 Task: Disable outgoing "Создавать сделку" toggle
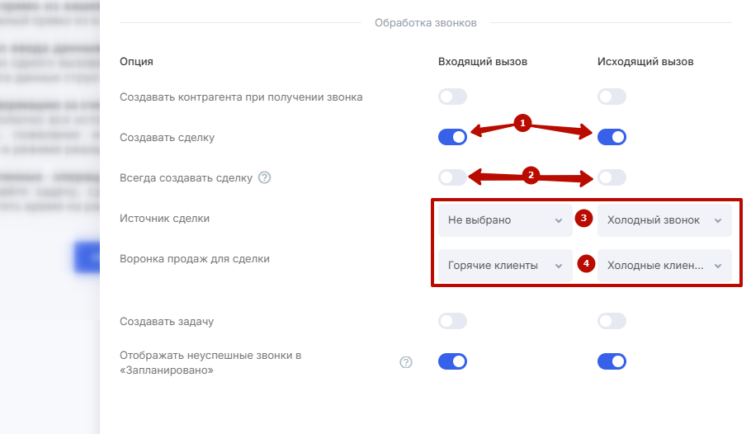tap(612, 137)
